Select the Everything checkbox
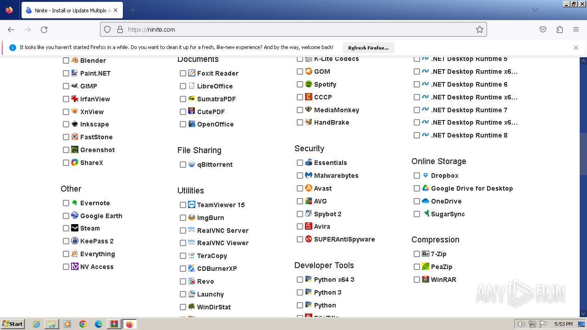 pyautogui.click(x=66, y=254)
